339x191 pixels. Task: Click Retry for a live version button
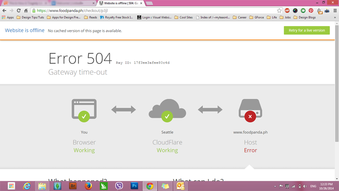[307, 30]
